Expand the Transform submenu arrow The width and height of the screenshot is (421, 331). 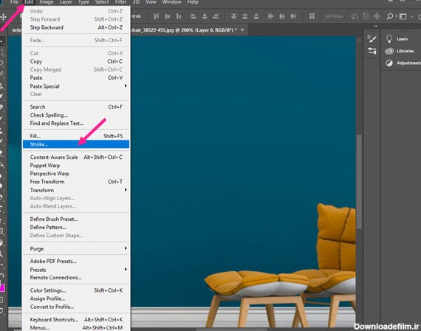126,190
